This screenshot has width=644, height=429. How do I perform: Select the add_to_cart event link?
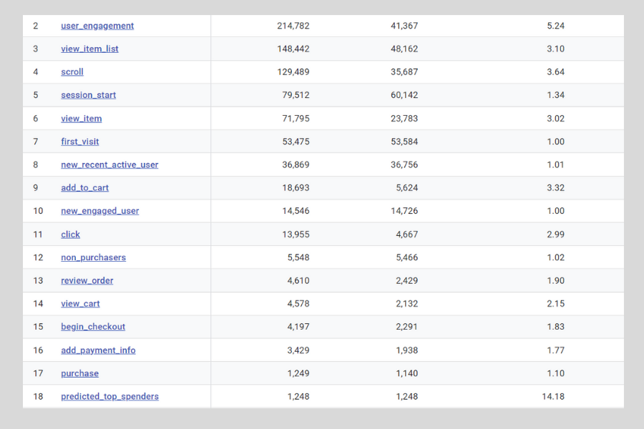click(x=84, y=188)
